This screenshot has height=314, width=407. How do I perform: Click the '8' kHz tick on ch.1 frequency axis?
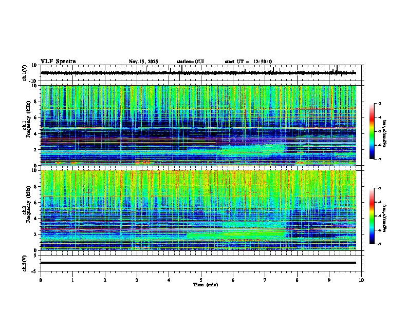click(x=36, y=102)
